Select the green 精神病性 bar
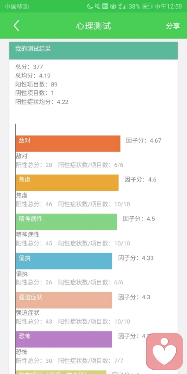This screenshot has width=187, height=374. (66, 222)
